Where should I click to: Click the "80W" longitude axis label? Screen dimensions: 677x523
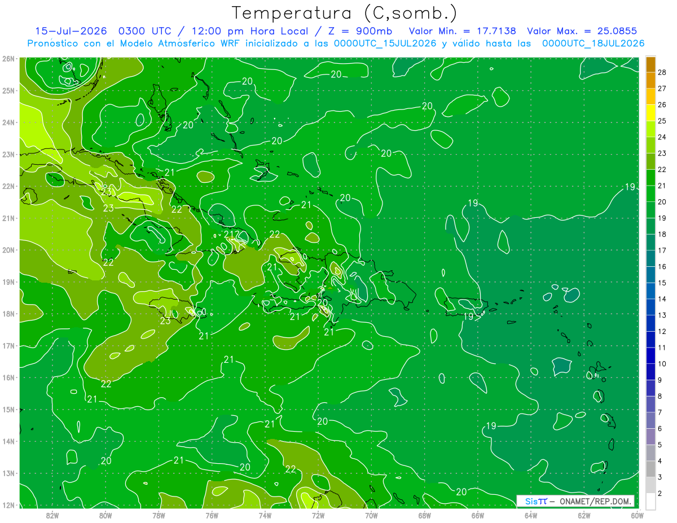point(105,515)
